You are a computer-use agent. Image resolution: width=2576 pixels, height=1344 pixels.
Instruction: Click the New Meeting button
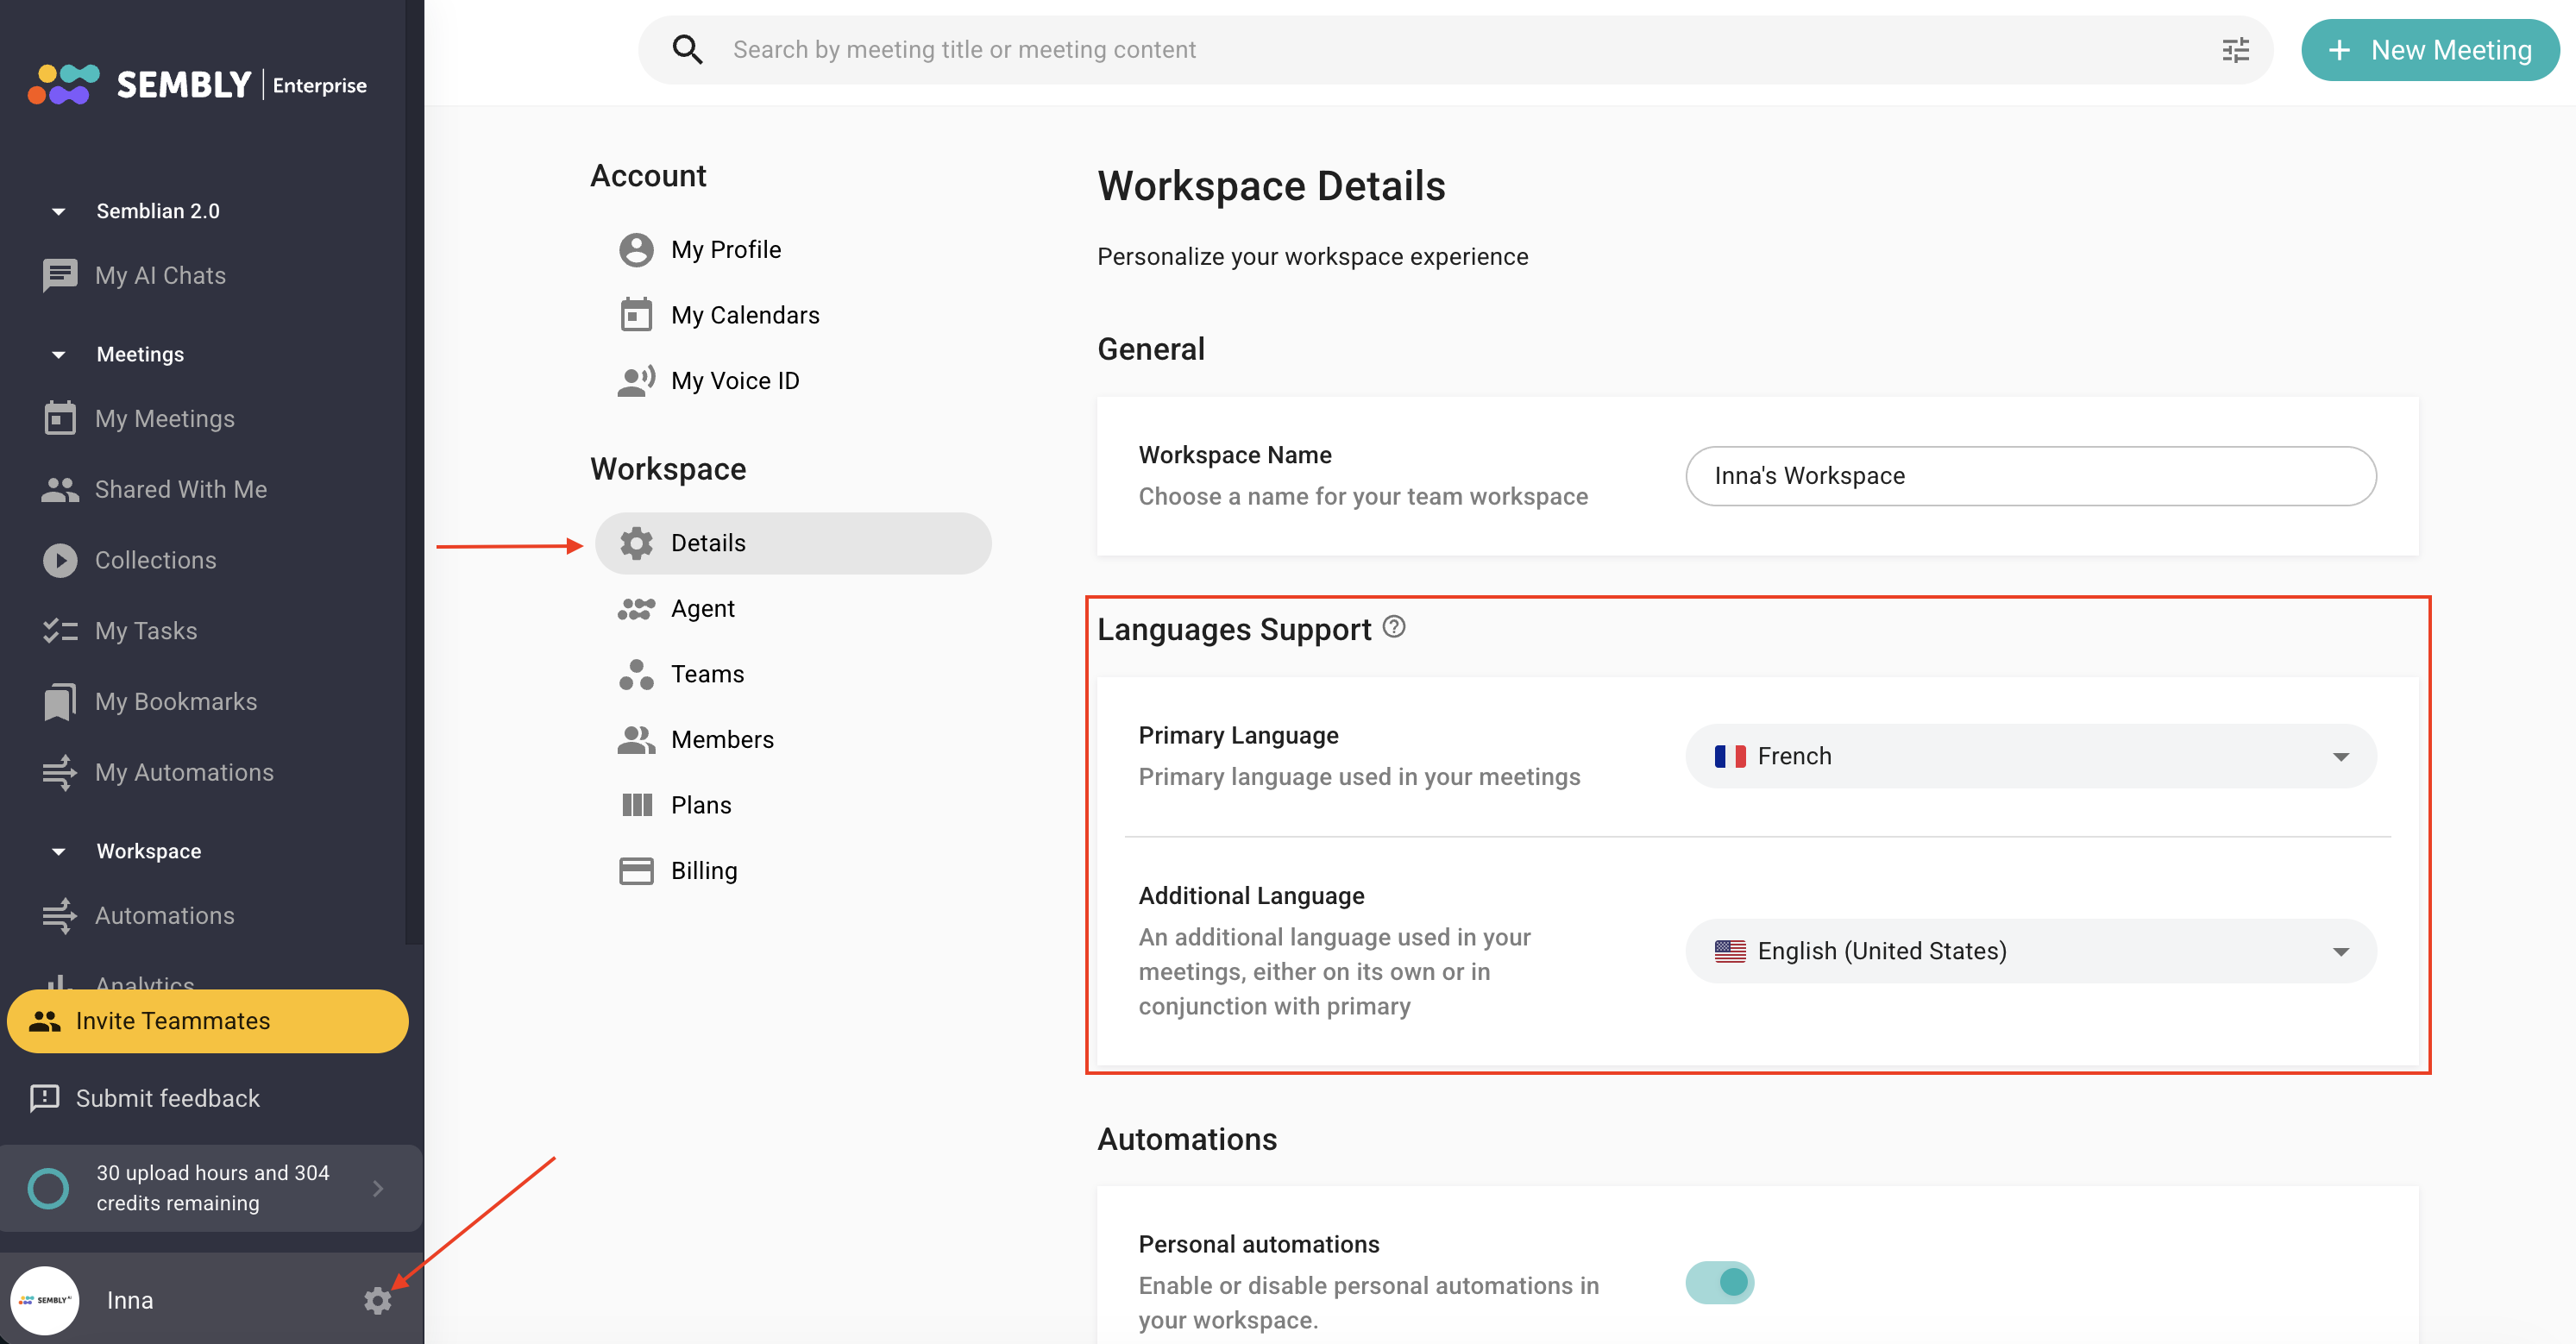[x=2429, y=50]
